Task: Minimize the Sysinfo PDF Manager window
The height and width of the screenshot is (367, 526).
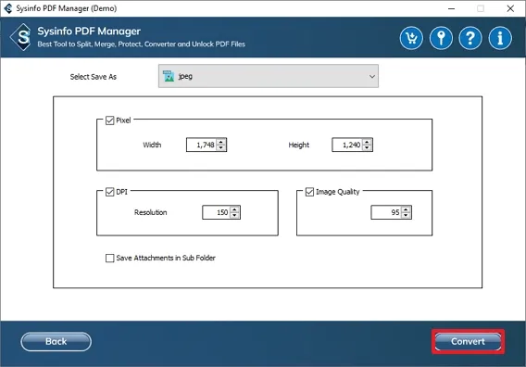Action: 452,8
